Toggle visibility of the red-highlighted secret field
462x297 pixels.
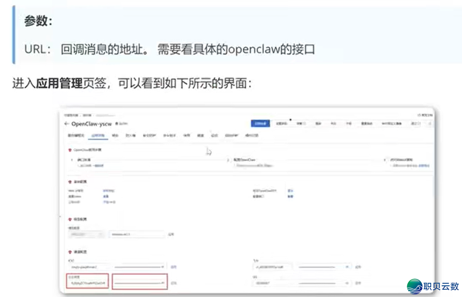point(162,283)
